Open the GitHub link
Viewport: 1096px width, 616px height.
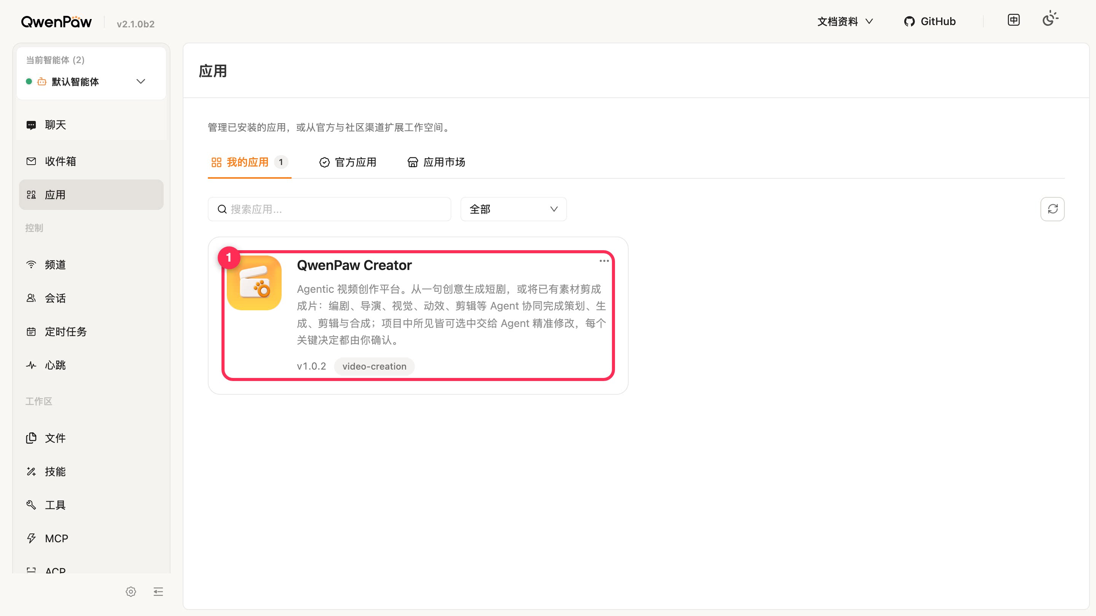pos(930,21)
